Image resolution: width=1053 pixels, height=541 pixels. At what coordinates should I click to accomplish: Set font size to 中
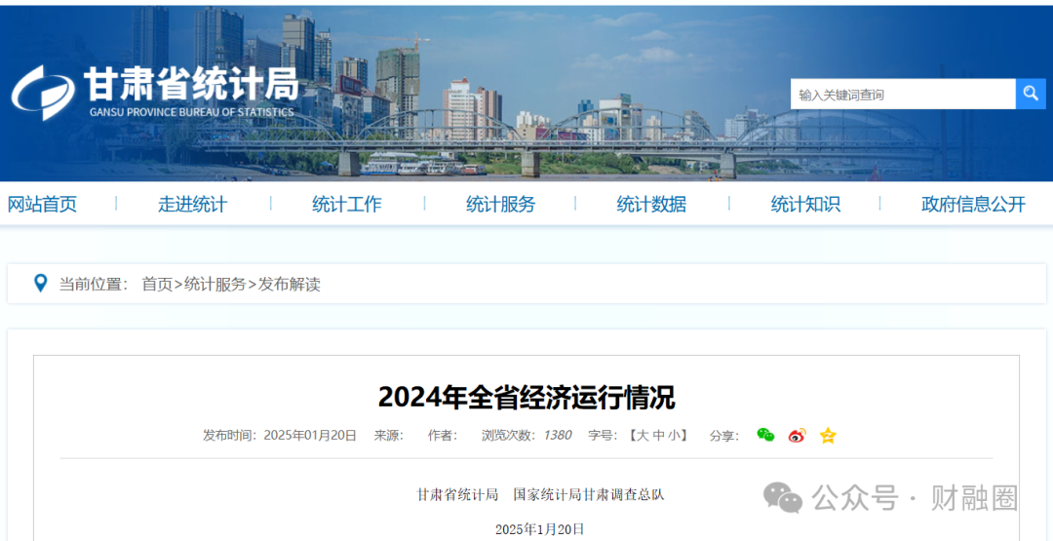(x=658, y=436)
